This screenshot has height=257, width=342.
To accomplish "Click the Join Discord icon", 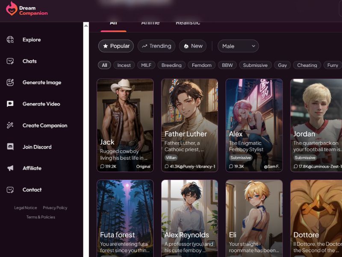I will (x=10, y=146).
